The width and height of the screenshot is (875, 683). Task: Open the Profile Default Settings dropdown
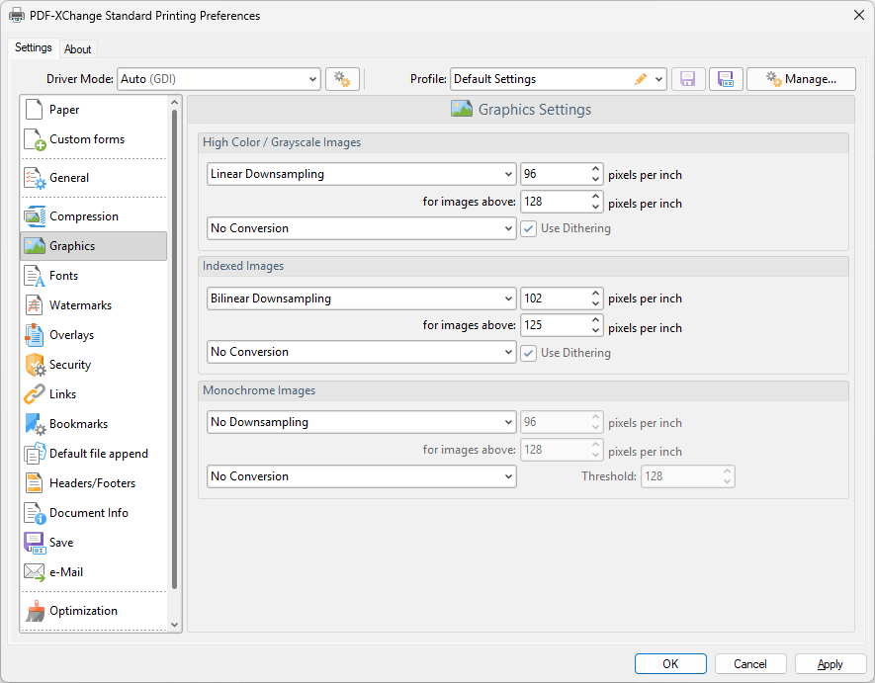(558, 79)
